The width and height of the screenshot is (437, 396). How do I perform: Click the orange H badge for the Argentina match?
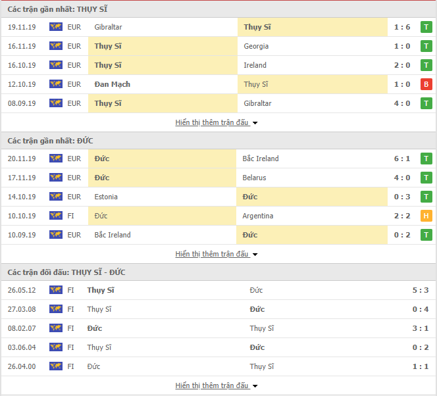pos(426,216)
